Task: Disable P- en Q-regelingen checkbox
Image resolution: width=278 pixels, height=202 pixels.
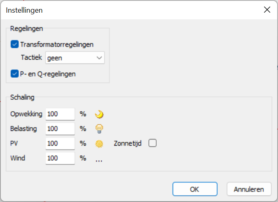Action: click(15, 74)
